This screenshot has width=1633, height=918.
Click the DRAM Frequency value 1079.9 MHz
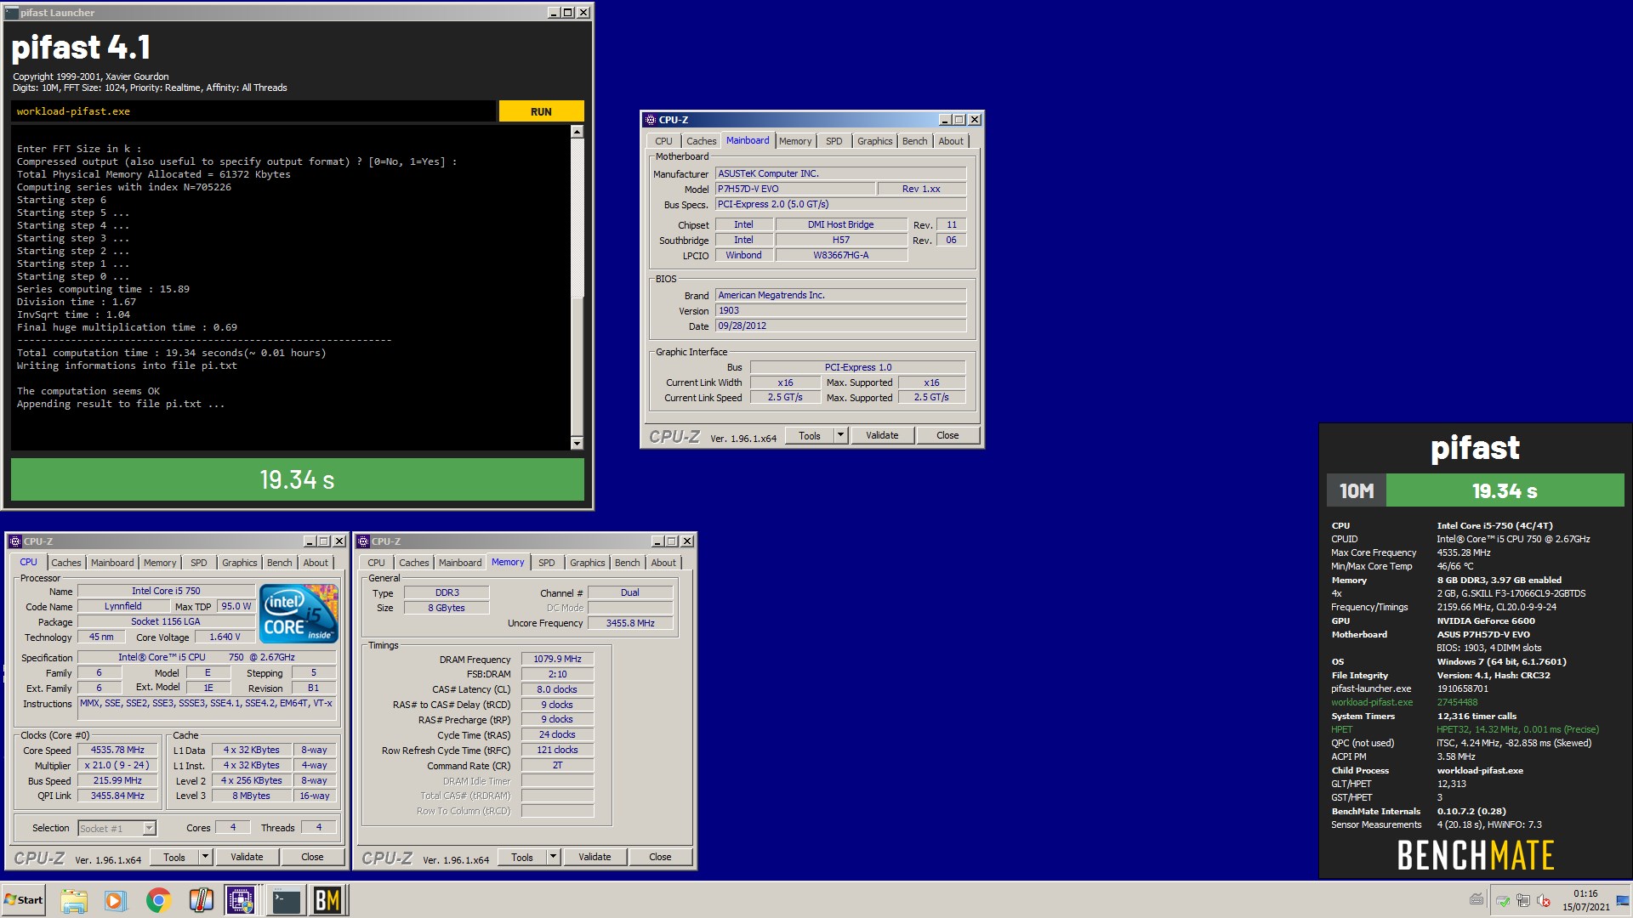point(557,659)
